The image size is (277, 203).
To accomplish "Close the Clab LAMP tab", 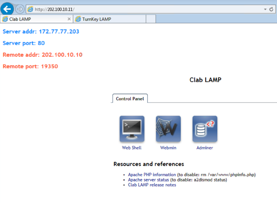I will coord(69,19).
